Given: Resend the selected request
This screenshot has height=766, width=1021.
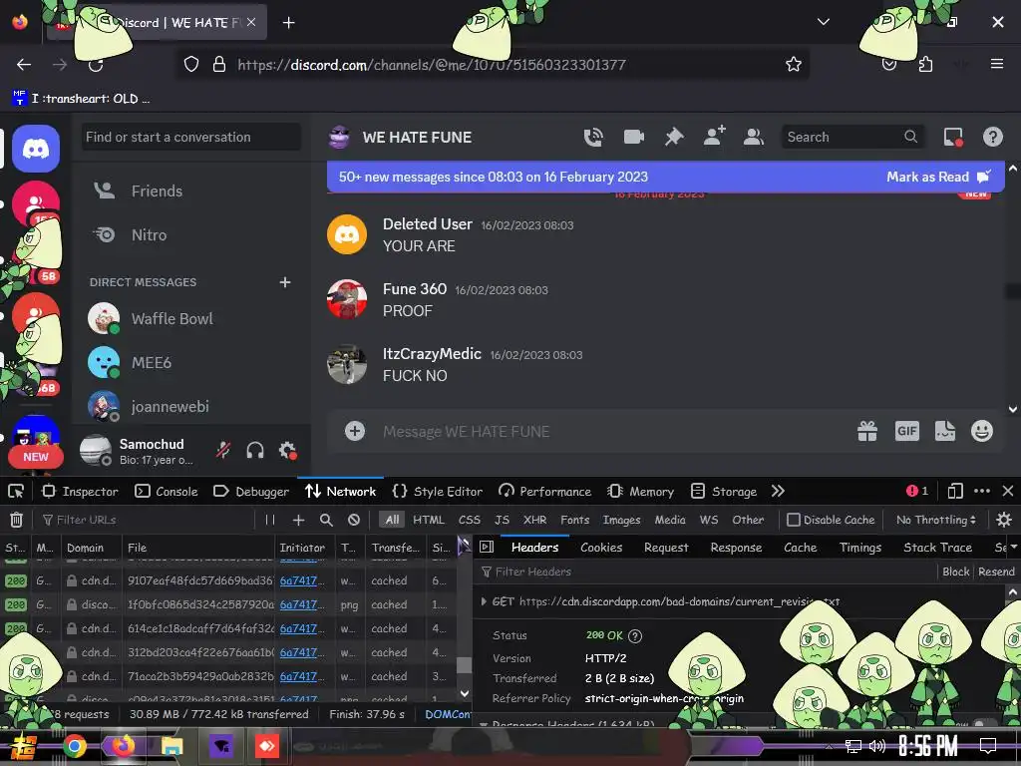Looking at the screenshot, I should pos(996,572).
